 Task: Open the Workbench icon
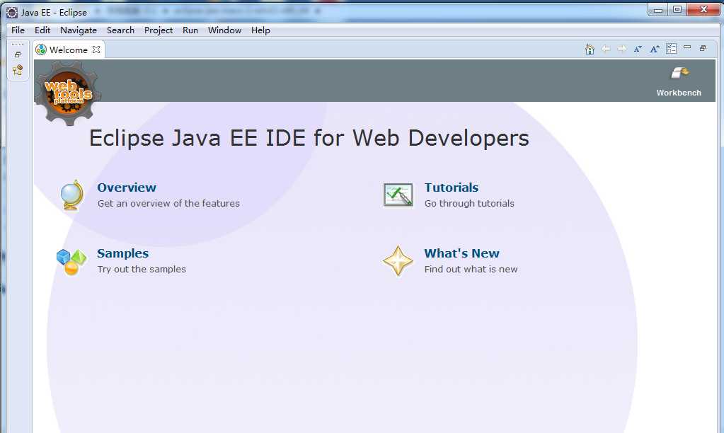tap(679, 73)
